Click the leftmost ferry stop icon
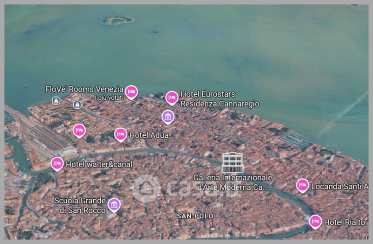Screen dimensions: 373x244 [x=56, y=100]
